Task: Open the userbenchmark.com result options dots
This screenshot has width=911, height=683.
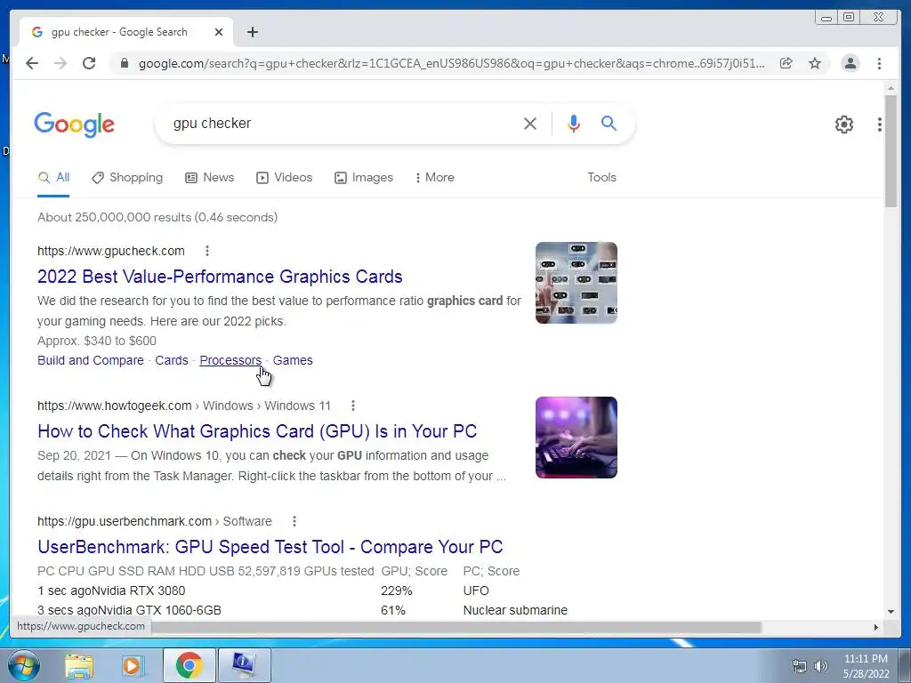Action: tap(294, 521)
